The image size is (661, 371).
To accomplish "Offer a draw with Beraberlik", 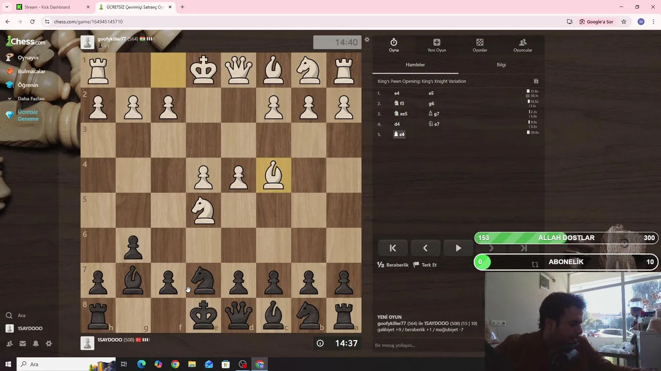I will (393, 265).
